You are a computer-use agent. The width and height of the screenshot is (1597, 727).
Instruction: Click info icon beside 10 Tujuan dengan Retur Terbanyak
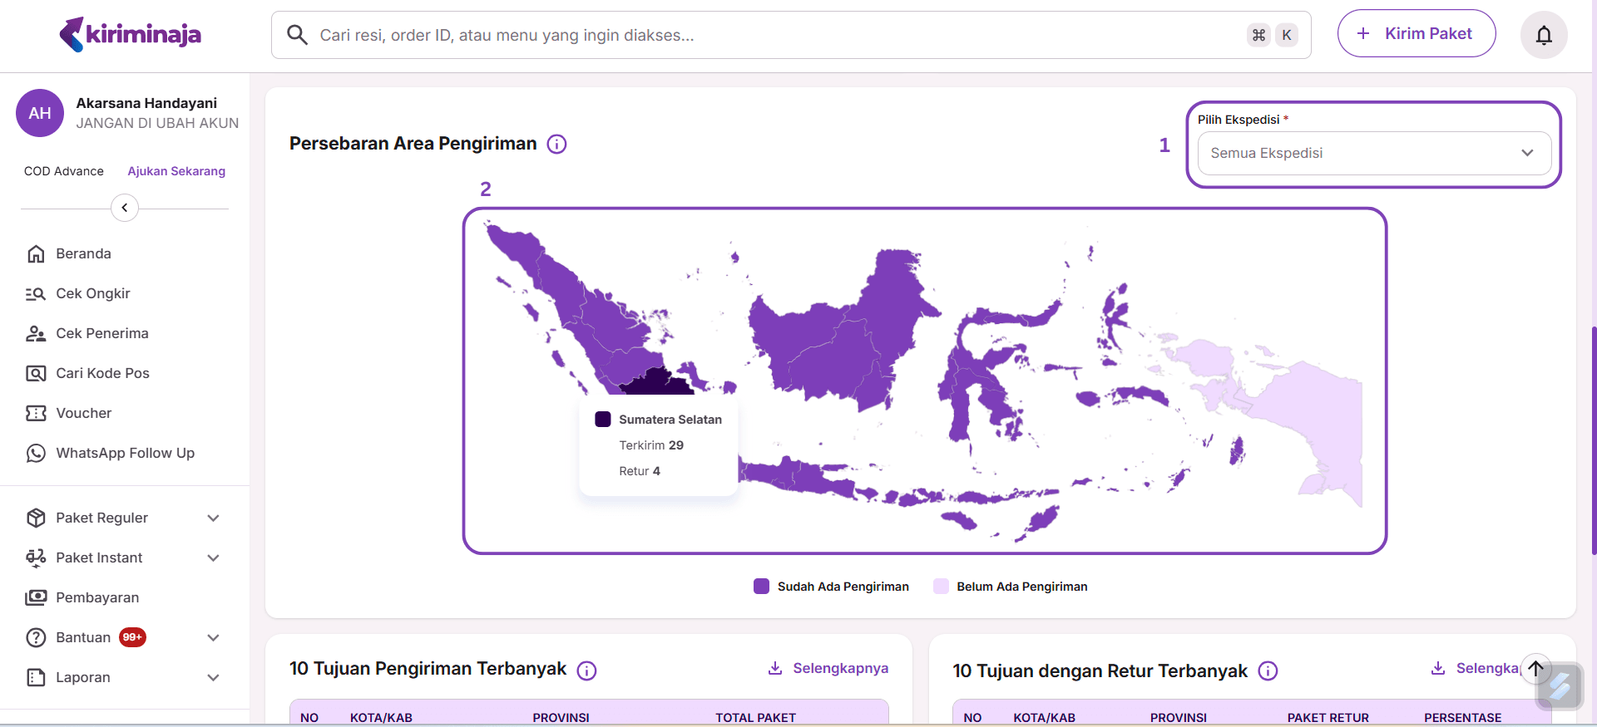1268,671
